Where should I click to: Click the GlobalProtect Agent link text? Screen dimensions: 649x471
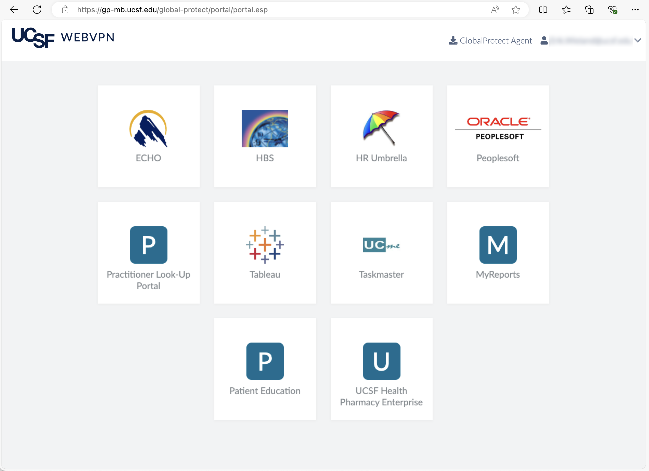pyautogui.click(x=496, y=41)
